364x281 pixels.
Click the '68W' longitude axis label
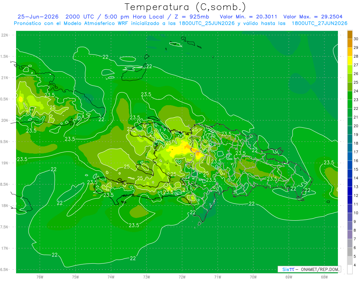pyautogui.click(x=324, y=277)
